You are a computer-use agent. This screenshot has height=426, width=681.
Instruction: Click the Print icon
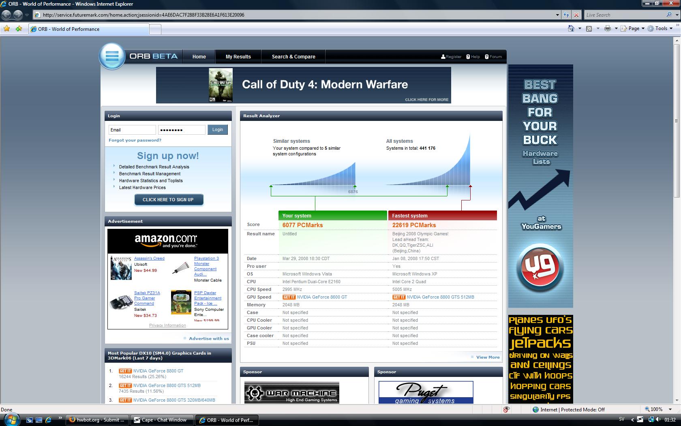click(x=608, y=28)
